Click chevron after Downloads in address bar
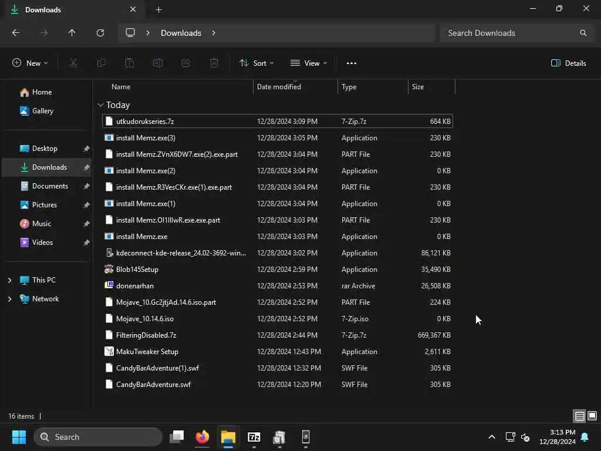The height and width of the screenshot is (451, 601). pos(214,33)
